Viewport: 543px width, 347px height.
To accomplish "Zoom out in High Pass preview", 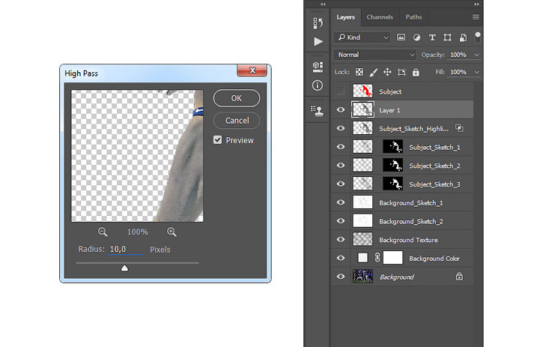I will 103,232.
